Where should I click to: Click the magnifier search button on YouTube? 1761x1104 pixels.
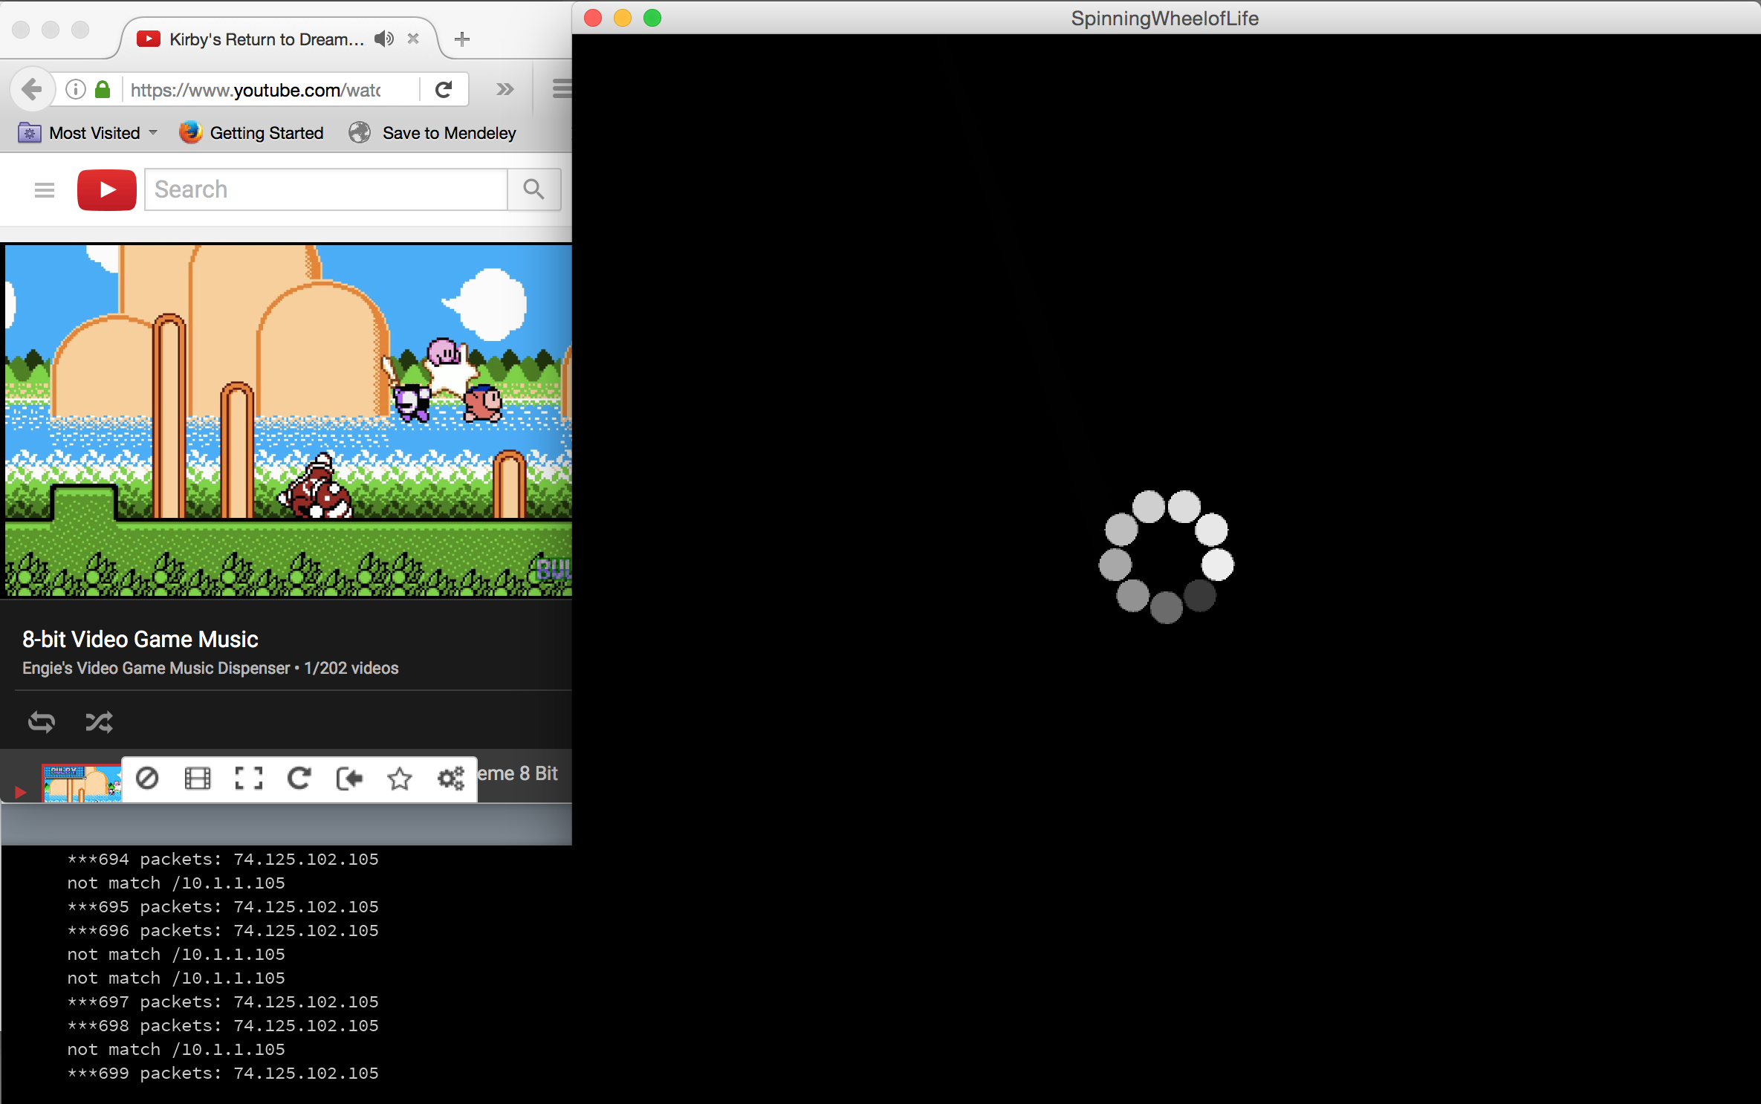click(x=534, y=189)
